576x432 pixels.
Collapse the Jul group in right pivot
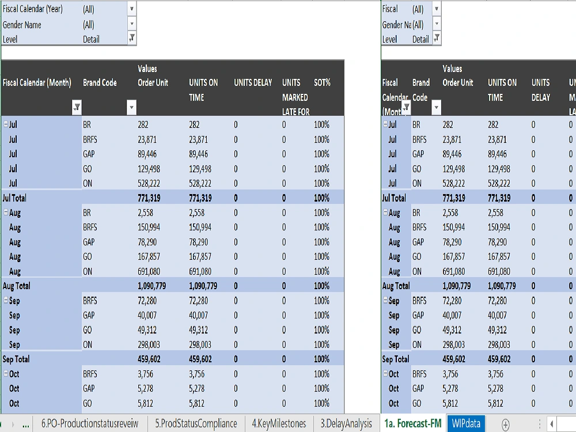(385, 124)
